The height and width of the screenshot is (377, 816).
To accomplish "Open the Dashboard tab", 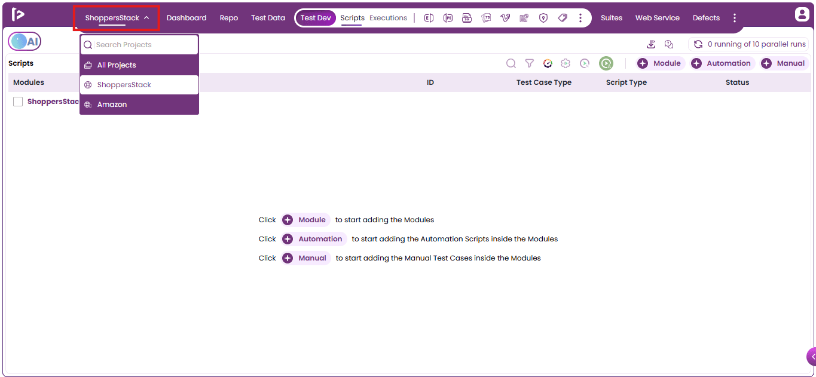I will click(187, 18).
